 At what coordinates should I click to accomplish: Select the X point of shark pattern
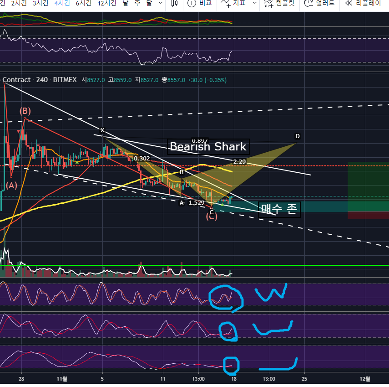[x=102, y=130]
